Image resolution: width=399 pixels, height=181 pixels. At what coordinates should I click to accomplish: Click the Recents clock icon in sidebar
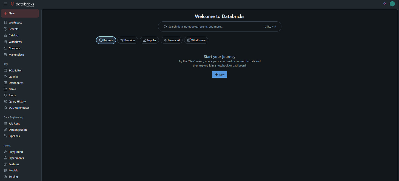click(5, 29)
